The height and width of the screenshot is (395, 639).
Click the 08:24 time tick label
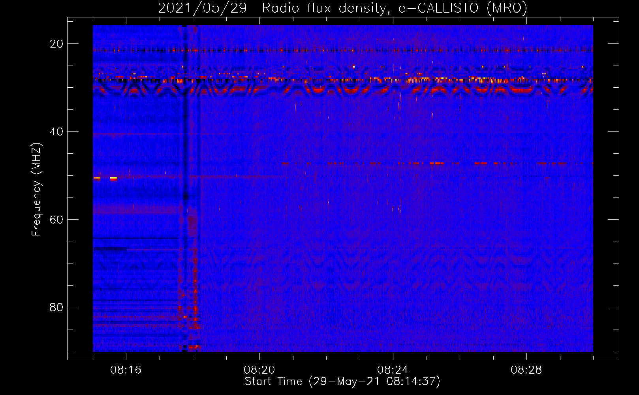(x=393, y=370)
